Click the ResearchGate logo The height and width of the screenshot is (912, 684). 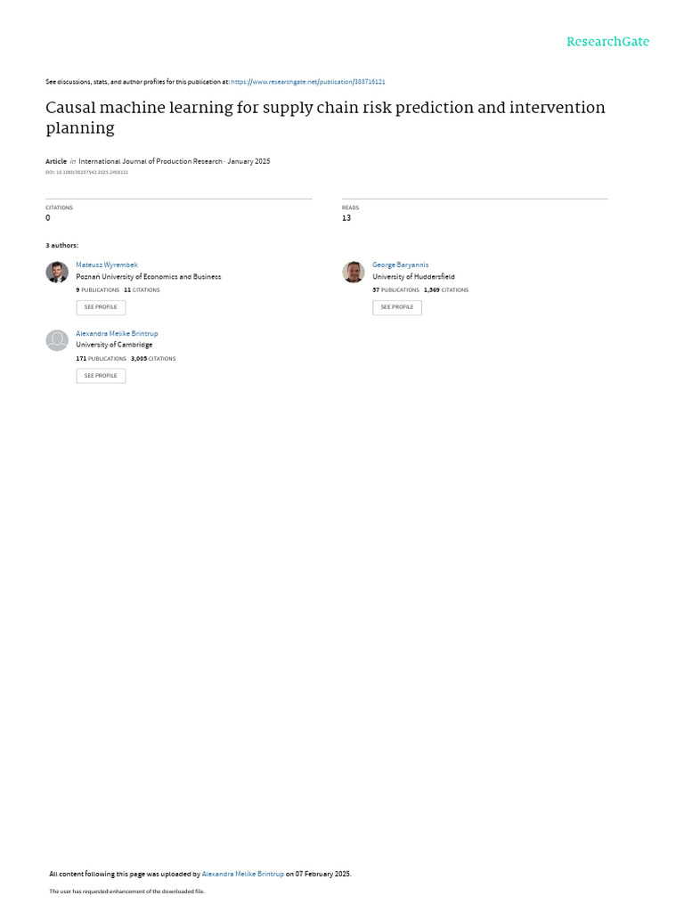(x=607, y=42)
